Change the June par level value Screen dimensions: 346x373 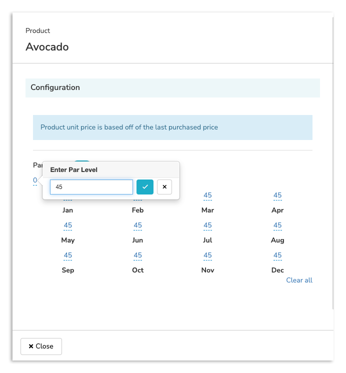point(138,225)
